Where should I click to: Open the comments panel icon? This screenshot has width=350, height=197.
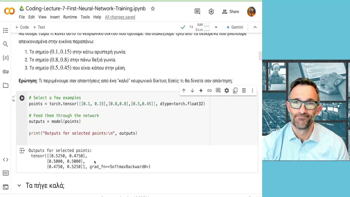click(x=197, y=11)
